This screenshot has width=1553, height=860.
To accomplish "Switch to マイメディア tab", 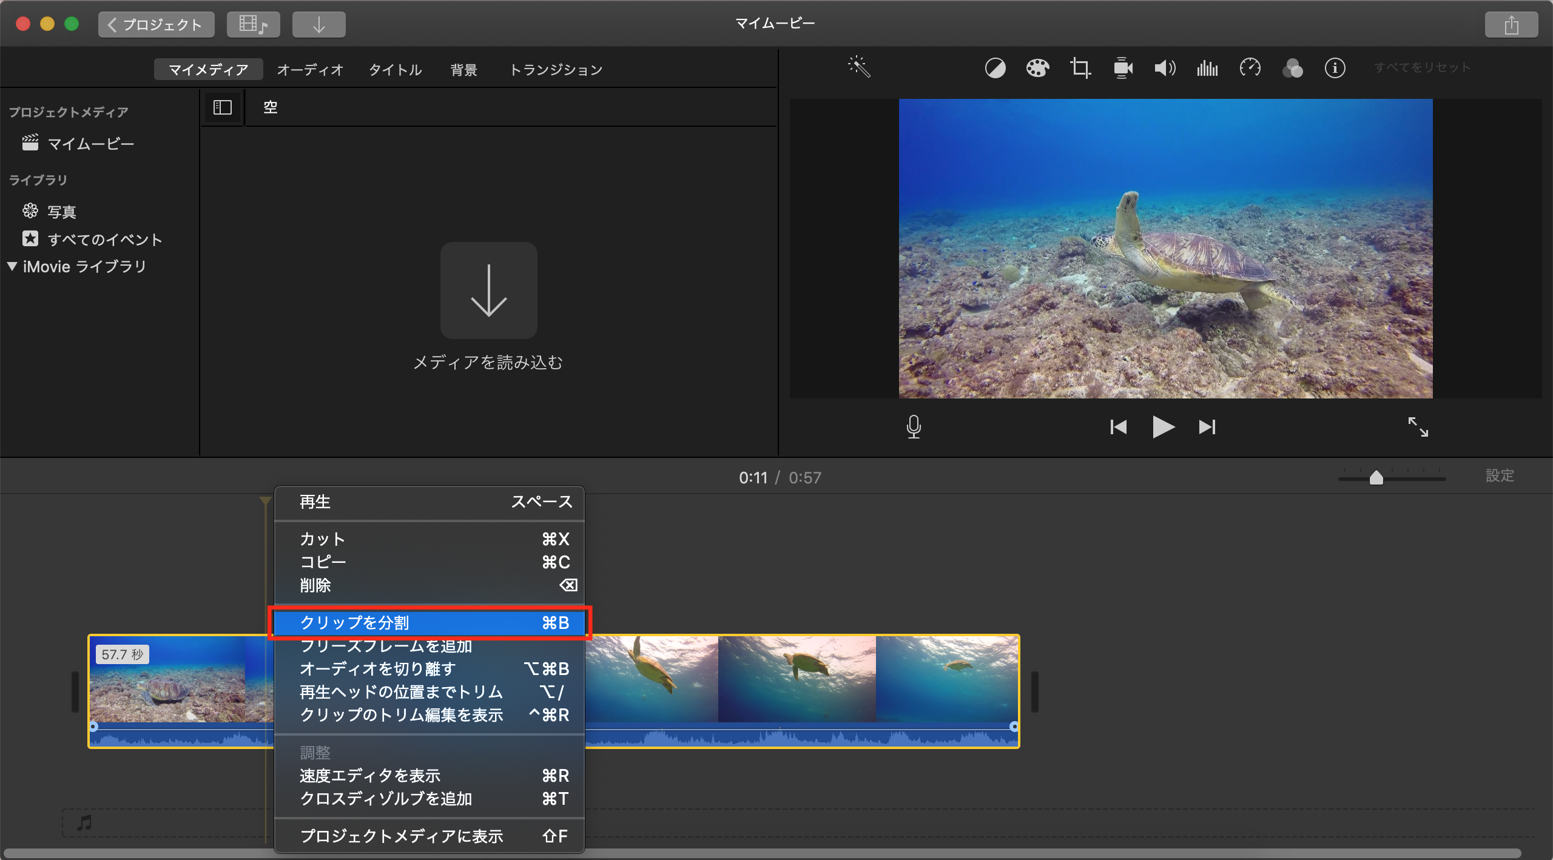I will (x=209, y=70).
